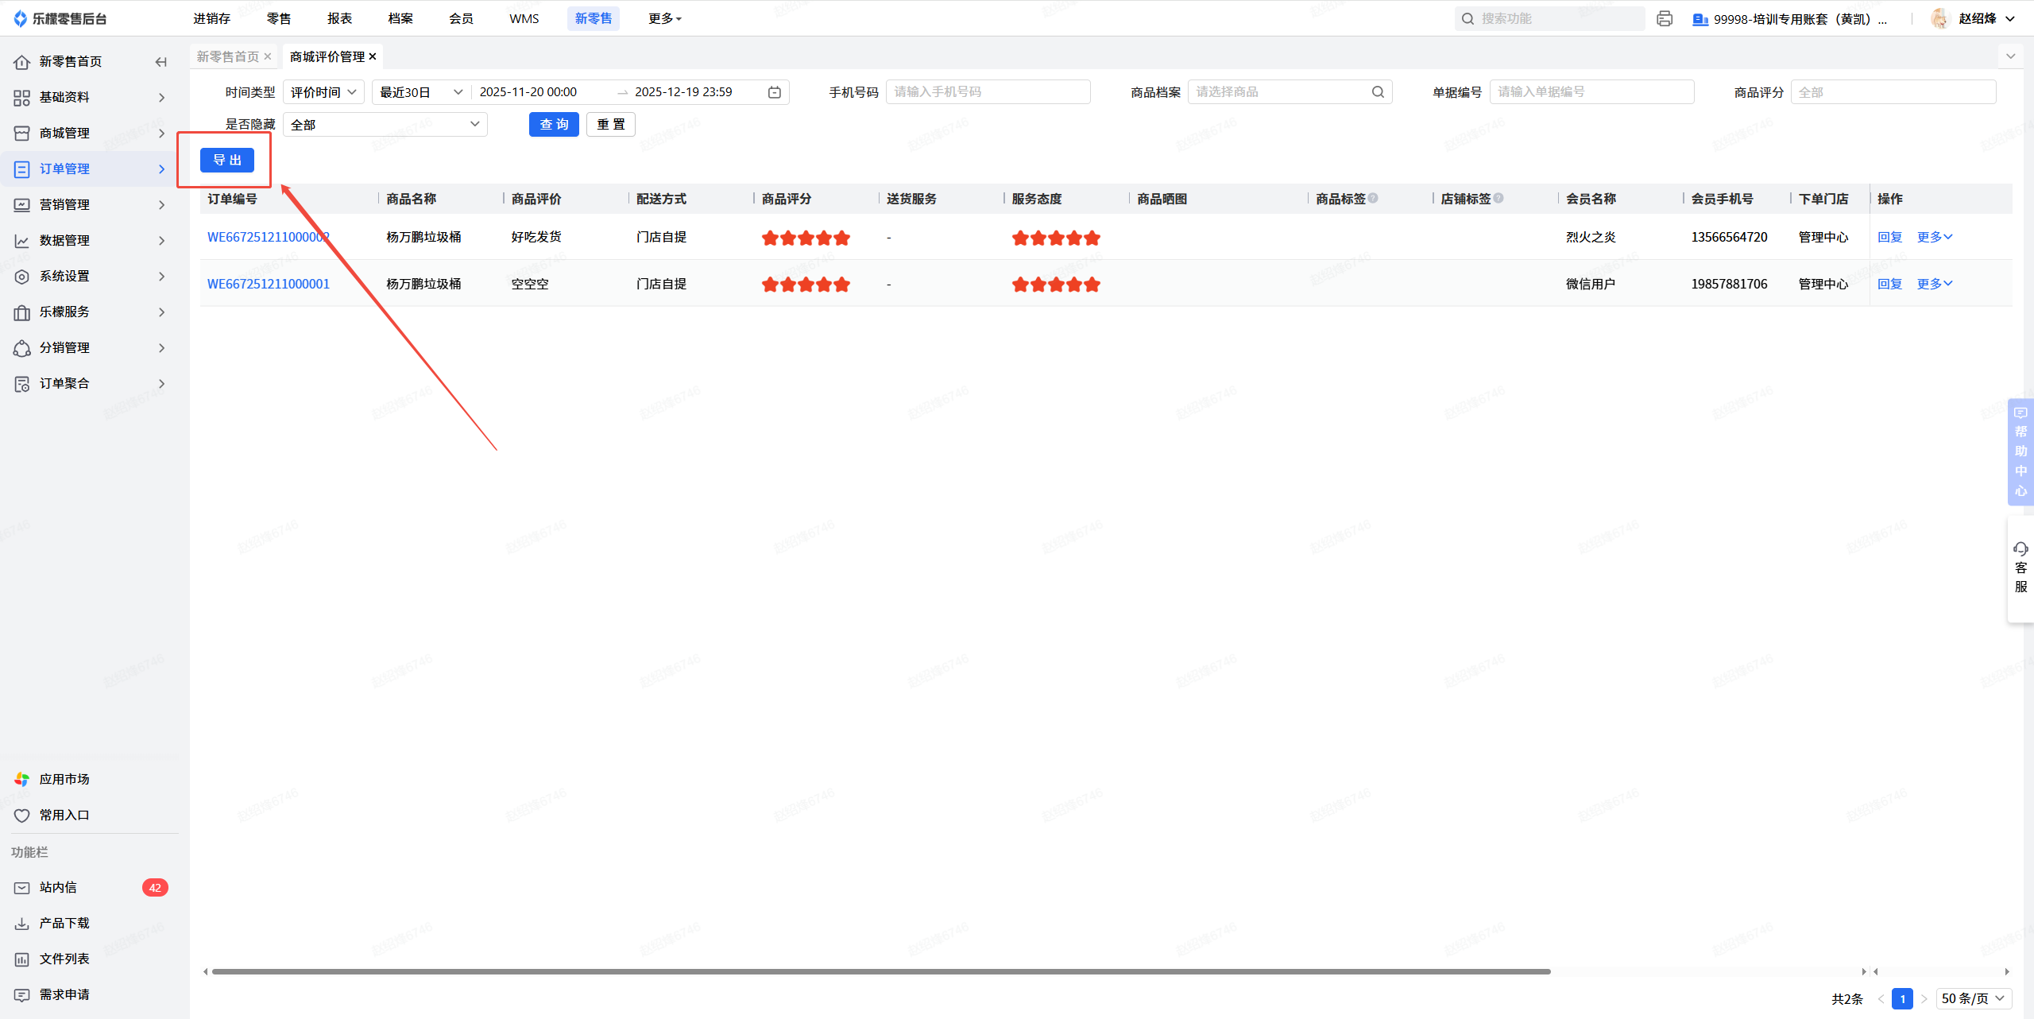
Task: Open the 最近30日 range dropdown
Action: click(x=420, y=92)
